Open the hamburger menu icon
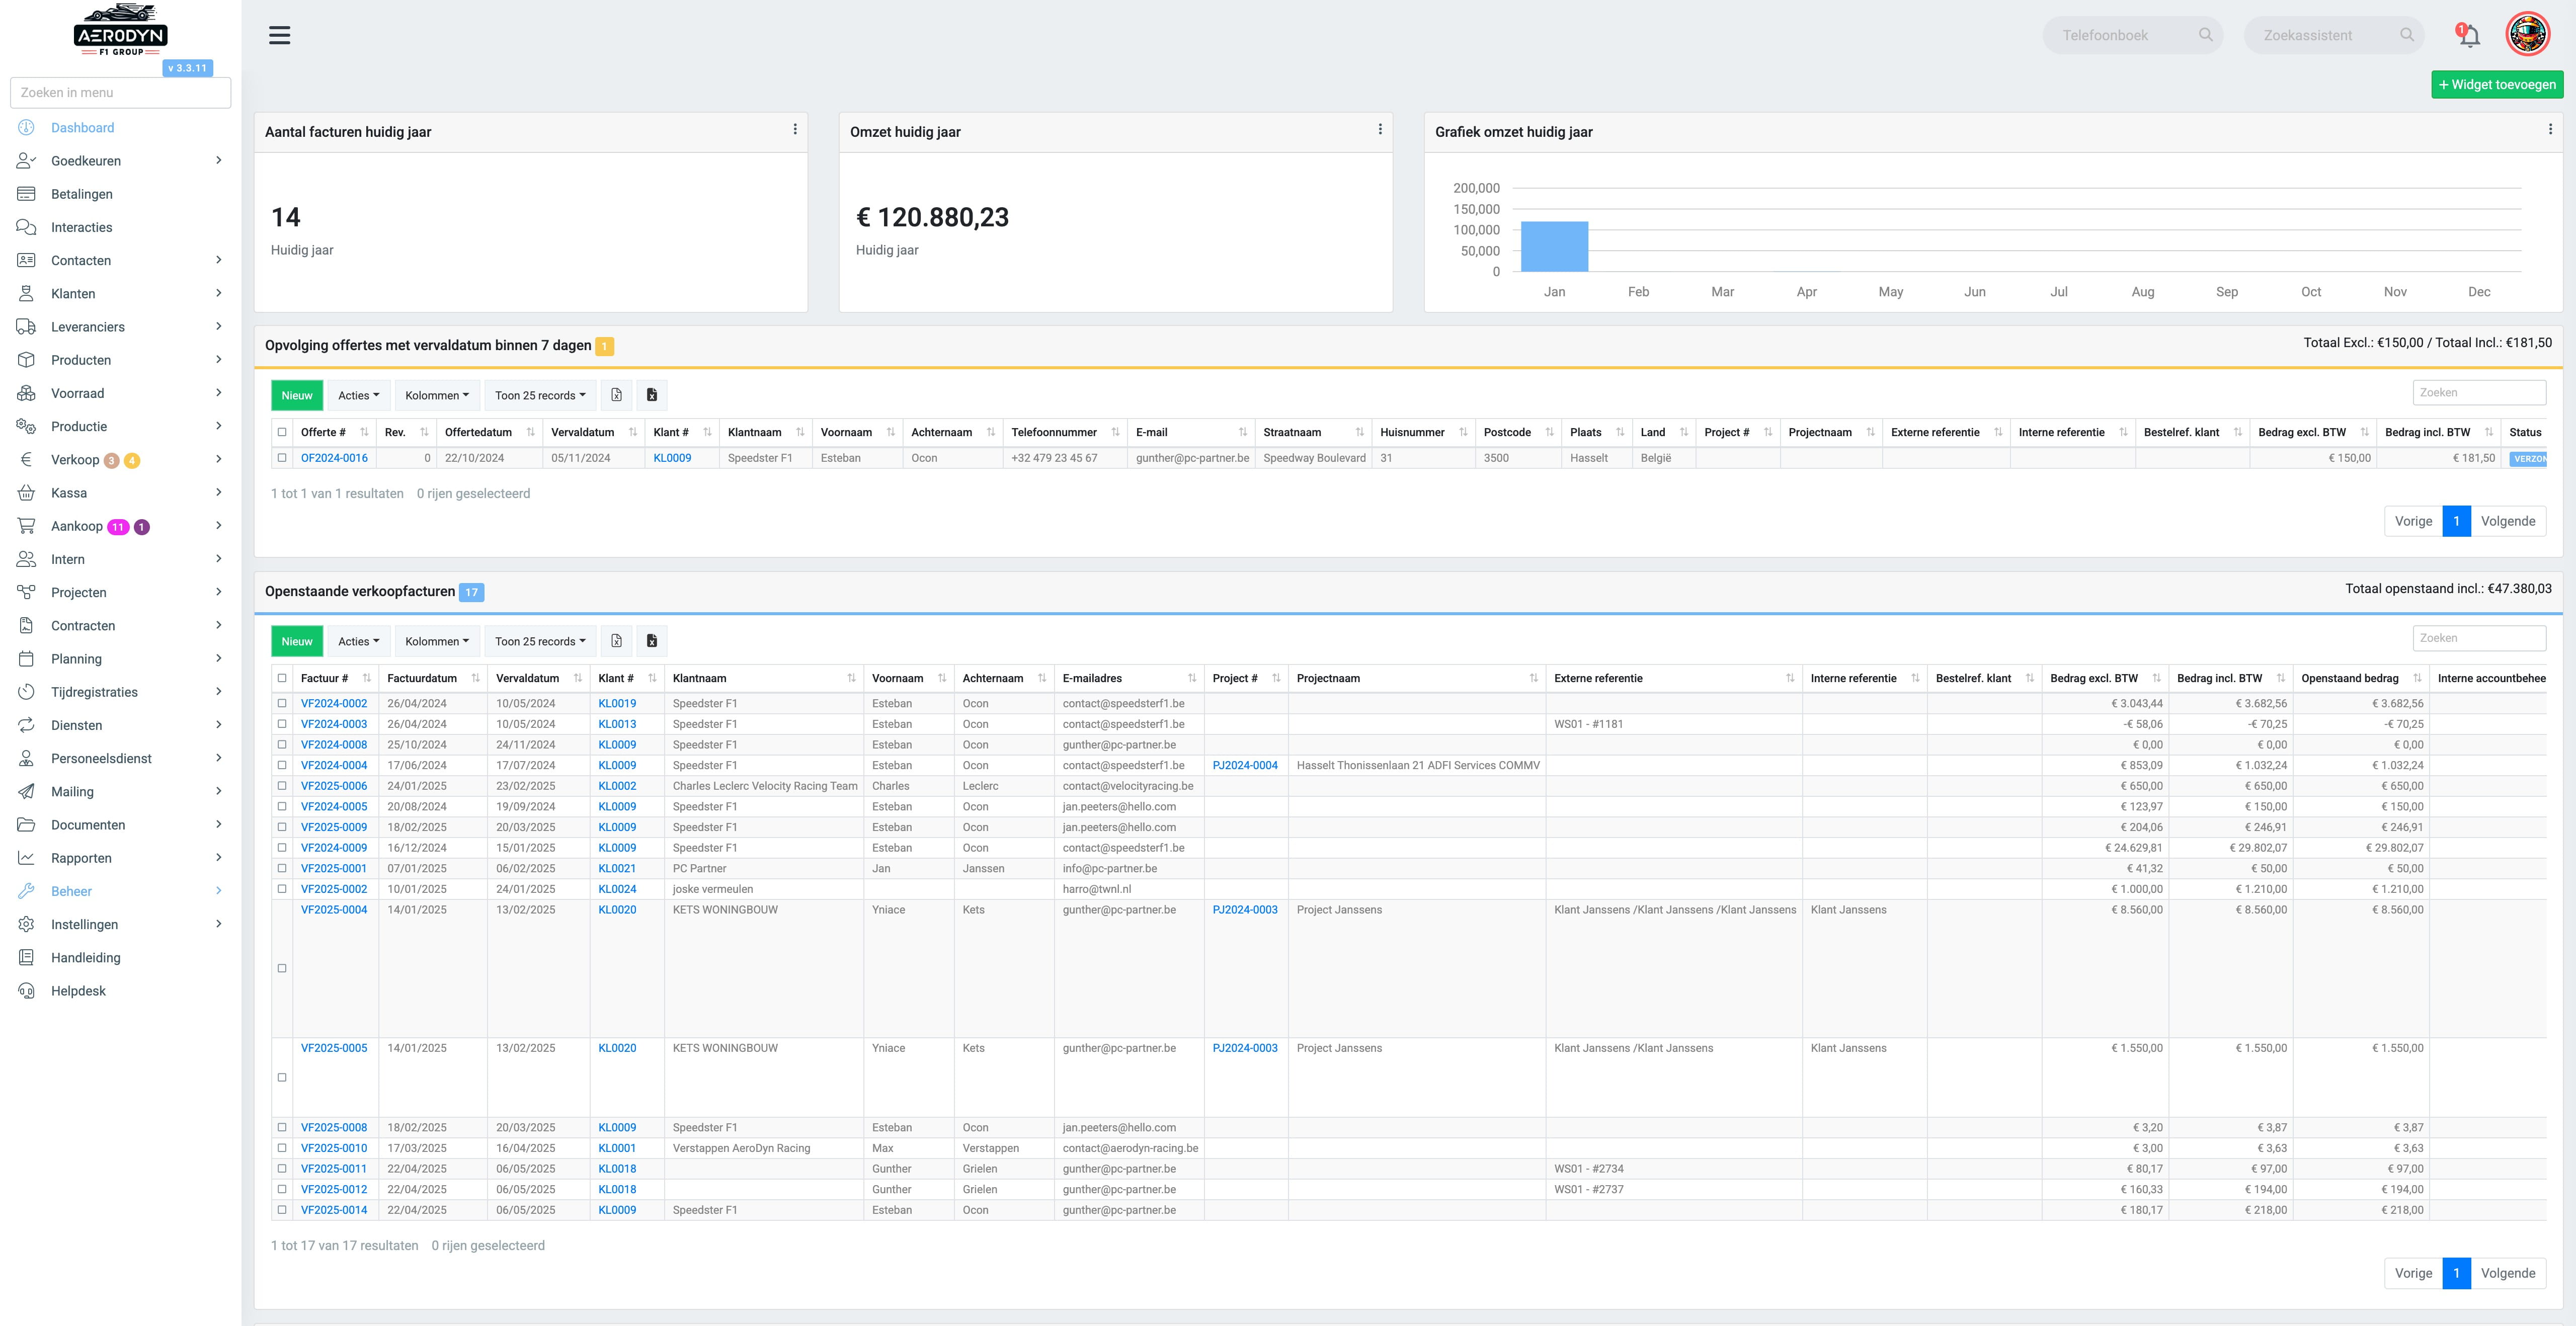2576x1326 pixels. (280, 36)
